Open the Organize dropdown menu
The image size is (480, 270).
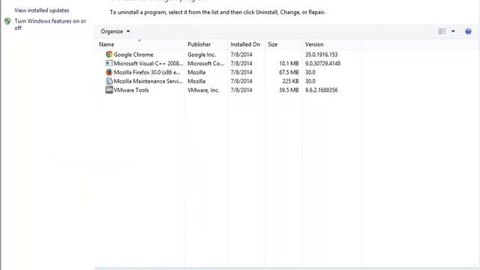tap(115, 31)
